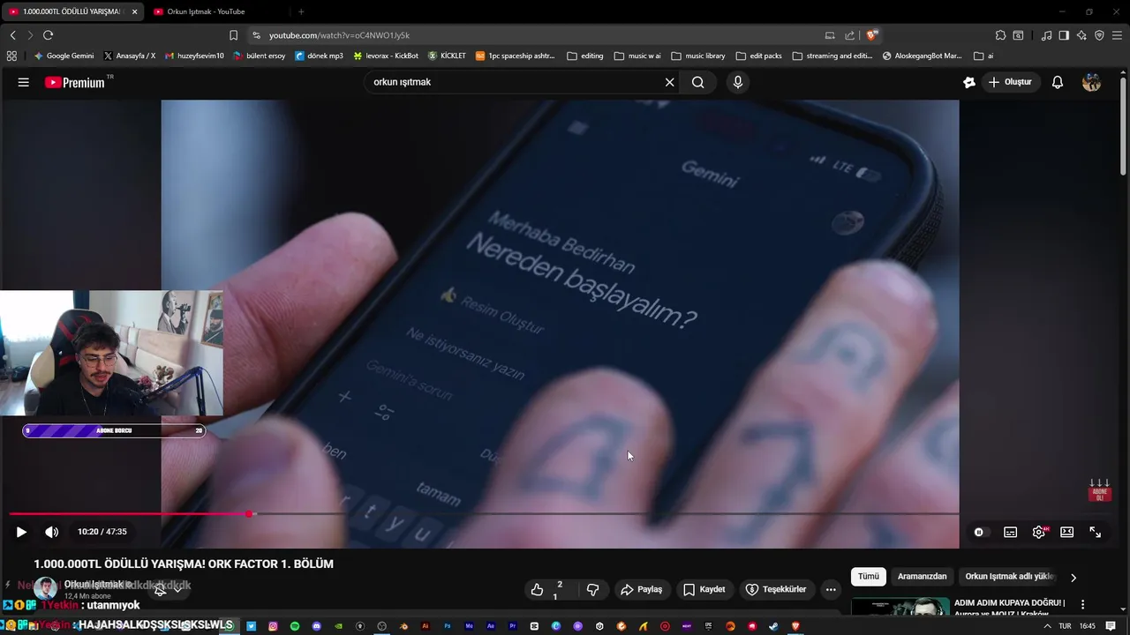Open browser extensions puzzle icon

(1000, 35)
